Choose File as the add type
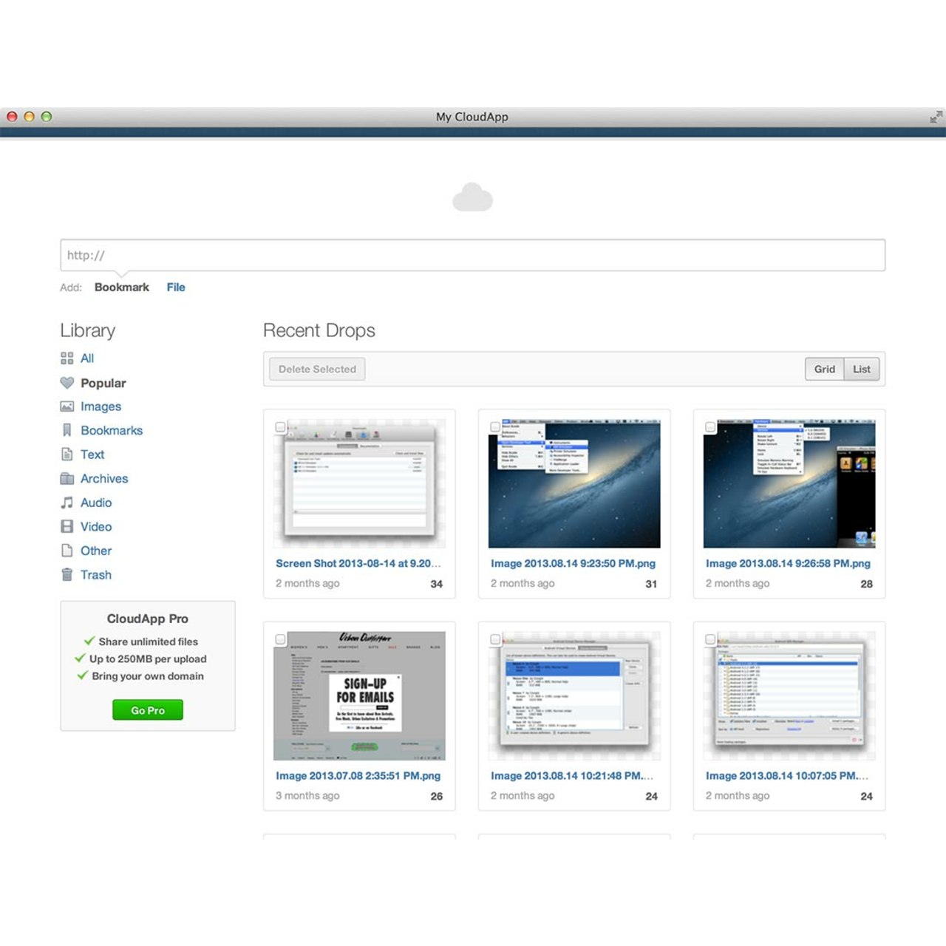The height and width of the screenshot is (946, 946). [176, 287]
